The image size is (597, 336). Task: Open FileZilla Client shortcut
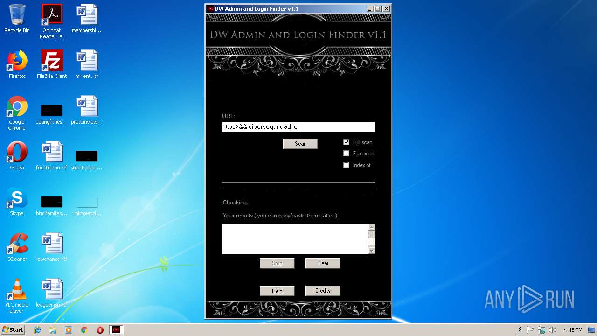(x=52, y=64)
